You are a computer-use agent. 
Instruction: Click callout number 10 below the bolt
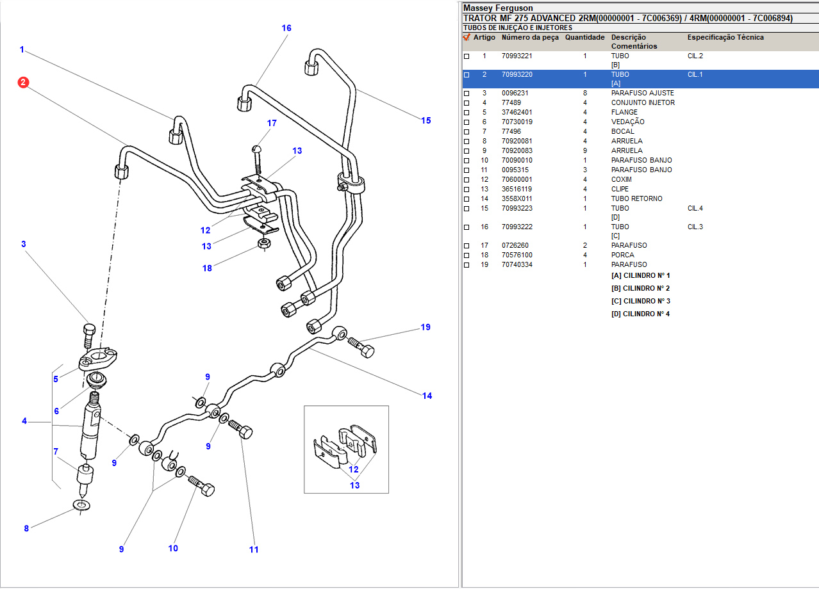point(173,548)
